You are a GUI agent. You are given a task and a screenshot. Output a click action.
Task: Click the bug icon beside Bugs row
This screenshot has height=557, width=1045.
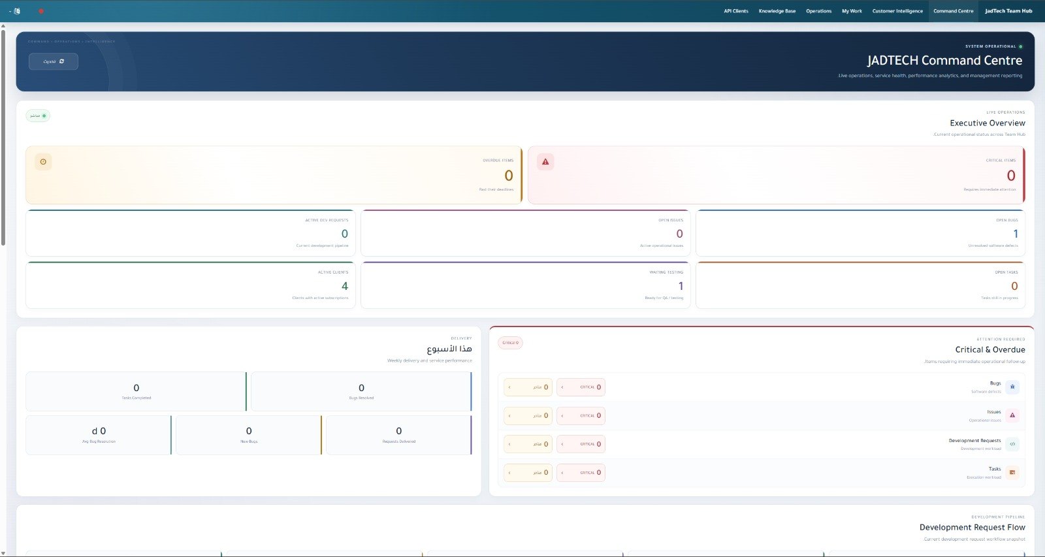(1012, 387)
